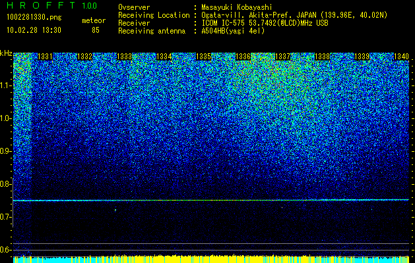This screenshot has height=263, width=415.
Task: Click the 1336 time marker
Action: pyautogui.click(x=243, y=57)
